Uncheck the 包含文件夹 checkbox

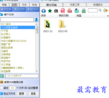pyautogui.click(x=2, y=94)
